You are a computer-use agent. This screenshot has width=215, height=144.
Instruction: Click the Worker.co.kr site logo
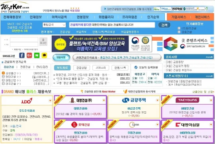pyautogui.click(x=15, y=7)
